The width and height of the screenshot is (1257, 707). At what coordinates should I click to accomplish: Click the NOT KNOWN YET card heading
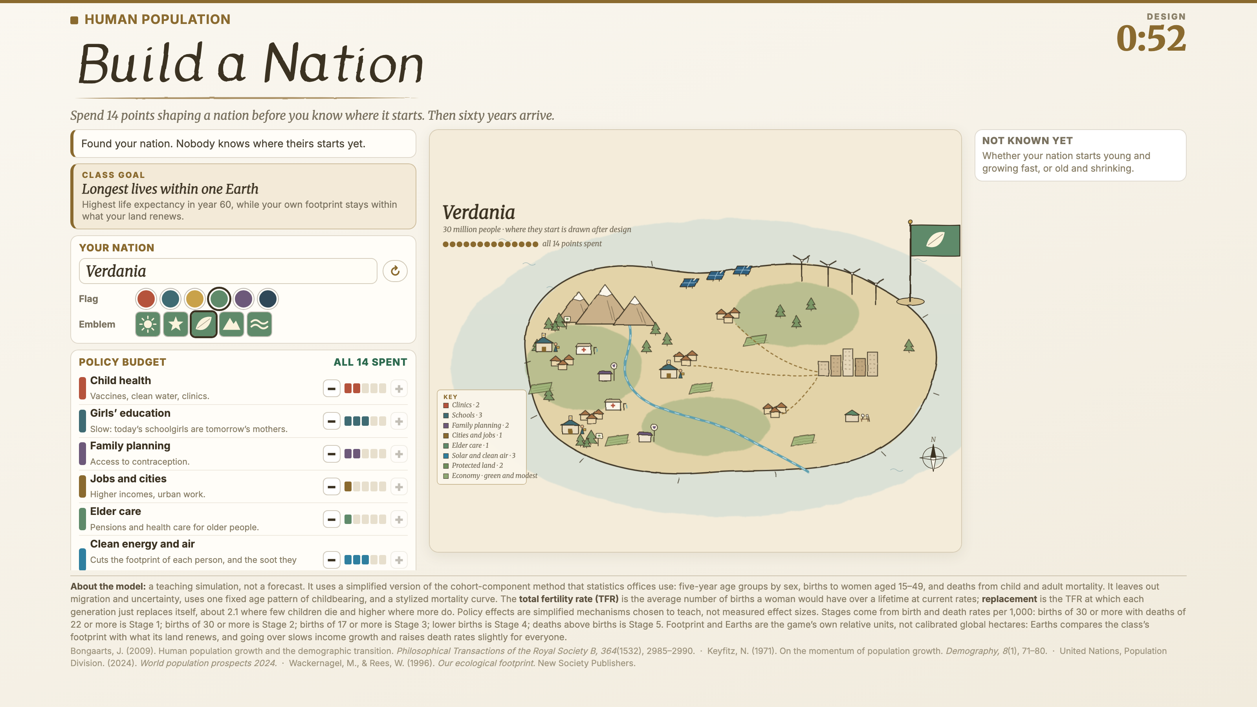pos(1027,141)
